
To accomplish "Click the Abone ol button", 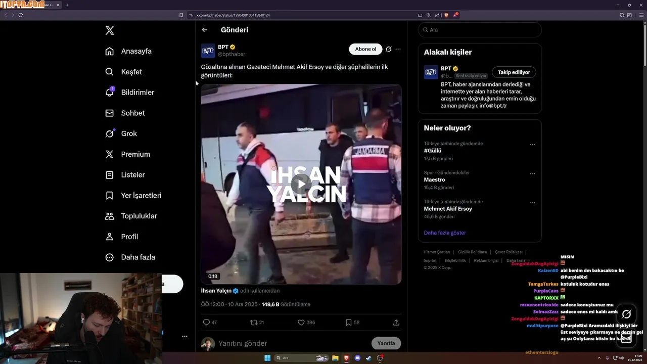I will point(365,49).
